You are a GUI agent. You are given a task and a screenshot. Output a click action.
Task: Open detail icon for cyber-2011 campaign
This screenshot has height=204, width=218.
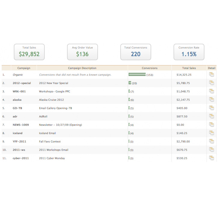(211, 158)
